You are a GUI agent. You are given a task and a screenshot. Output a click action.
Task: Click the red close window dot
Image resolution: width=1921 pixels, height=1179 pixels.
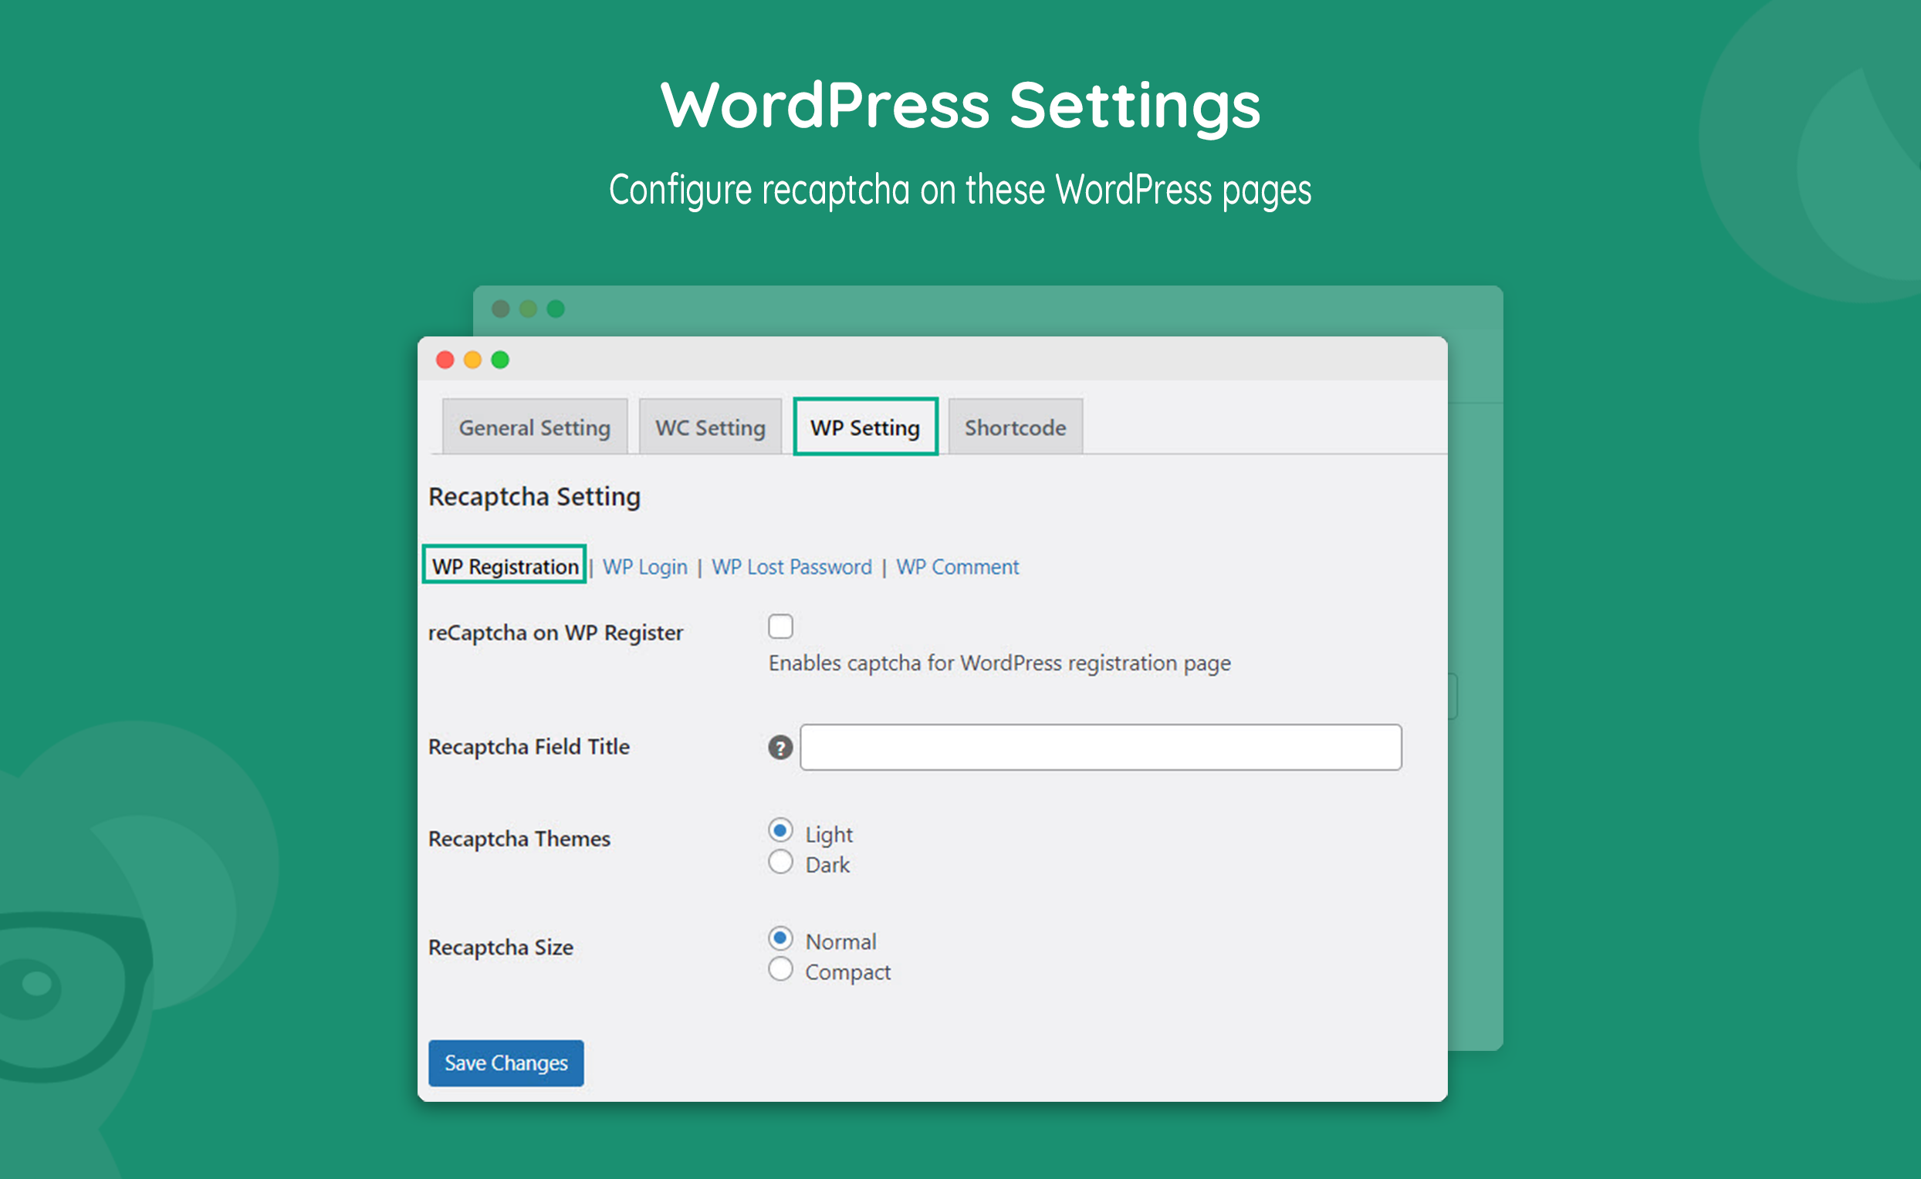[x=445, y=360]
